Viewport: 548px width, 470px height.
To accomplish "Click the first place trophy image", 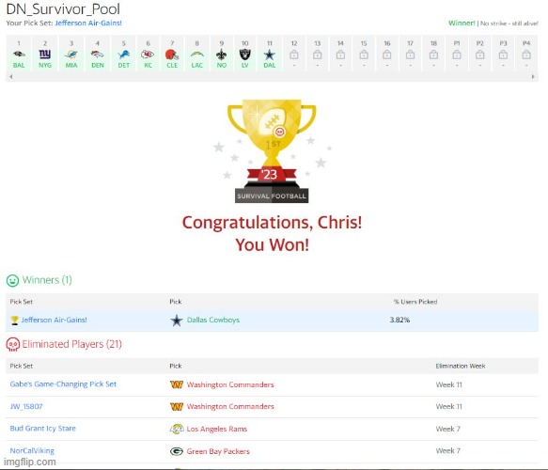I will click(x=272, y=150).
